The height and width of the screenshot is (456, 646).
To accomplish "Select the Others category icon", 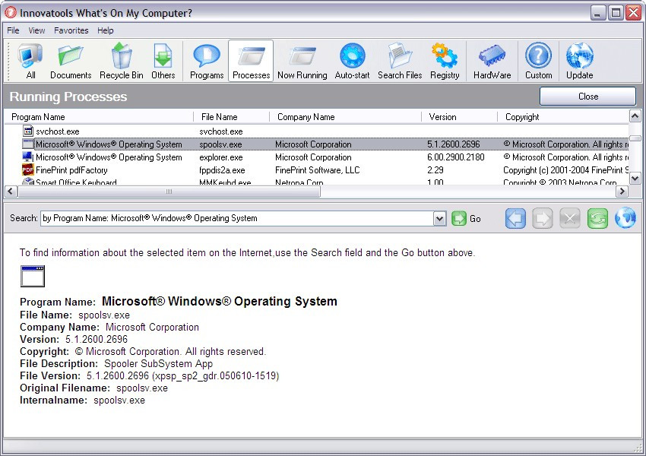I will pyautogui.click(x=163, y=61).
